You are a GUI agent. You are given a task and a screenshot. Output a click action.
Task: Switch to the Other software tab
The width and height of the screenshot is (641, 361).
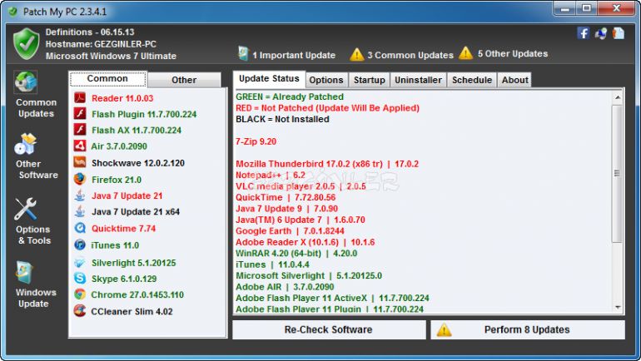(x=184, y=80)
